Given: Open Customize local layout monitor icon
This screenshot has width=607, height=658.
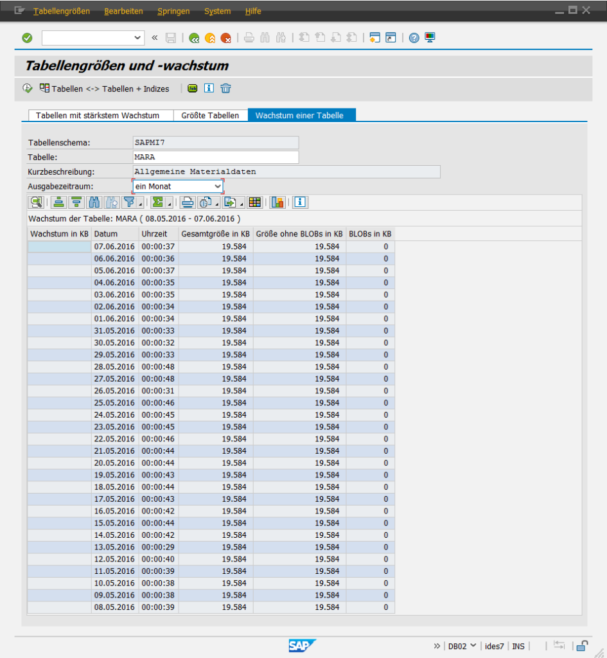Looking at the screenshot, I should tap(430, 38).
